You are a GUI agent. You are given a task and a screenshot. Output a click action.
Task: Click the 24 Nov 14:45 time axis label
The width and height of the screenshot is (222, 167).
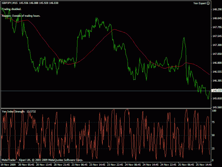151,165
